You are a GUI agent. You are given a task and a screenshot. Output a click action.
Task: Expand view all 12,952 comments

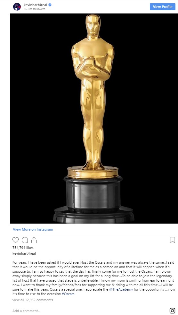[33, 300]
